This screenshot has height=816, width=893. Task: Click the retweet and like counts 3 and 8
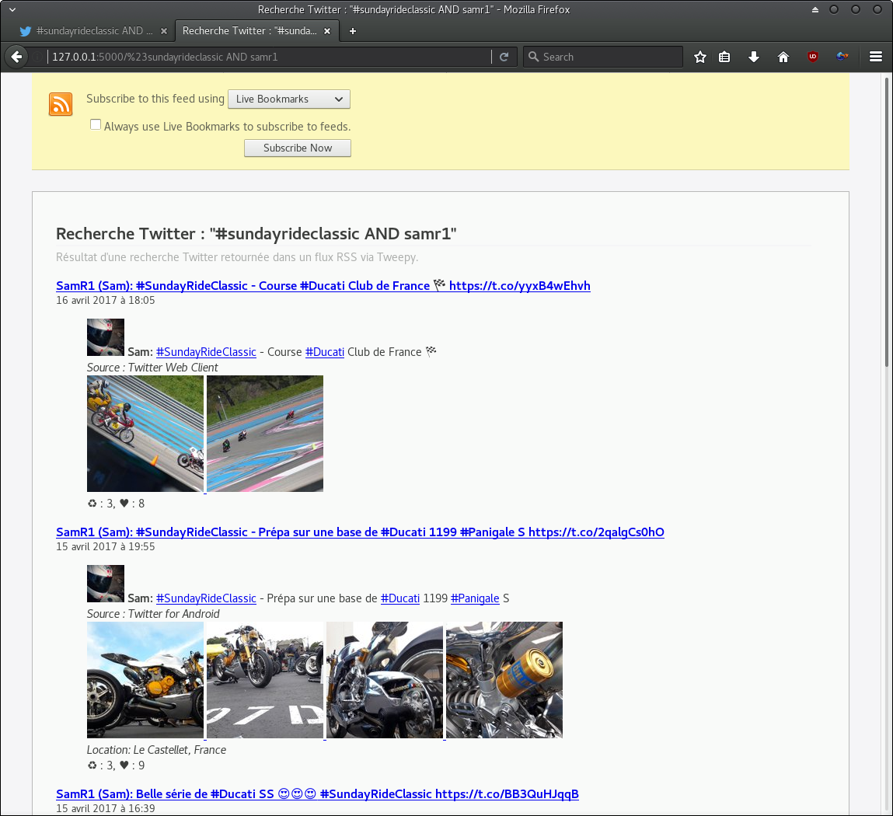click(x=116, y=504)
